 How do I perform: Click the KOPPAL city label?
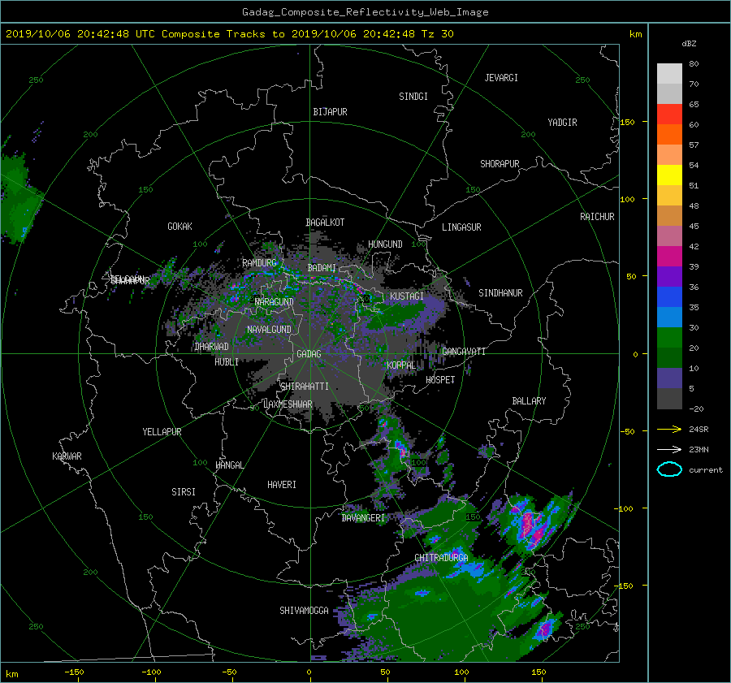pyautogui.click(x=401, y=365)
